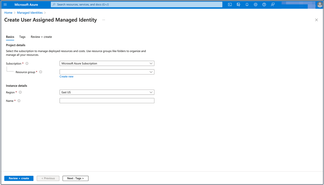Click the Resource group info tooltip icon

click(40, 72)
